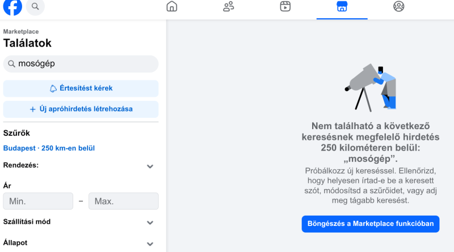Screen dimensions: 454x252
Task: Go to the Home feed icon
Action: 171,7
